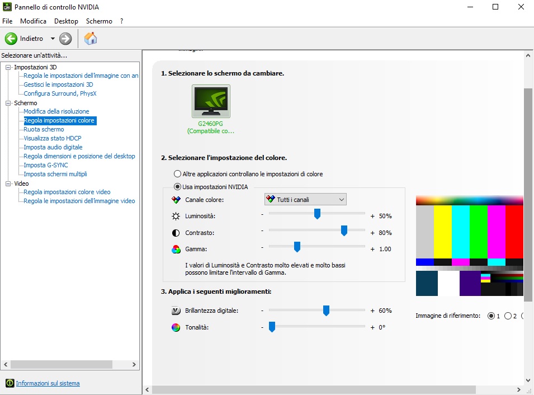This screenshot has width=534, height=395.
Task: Open Regola le impostazioni dell'immagine con an
Action: click(x=81, y=76)
